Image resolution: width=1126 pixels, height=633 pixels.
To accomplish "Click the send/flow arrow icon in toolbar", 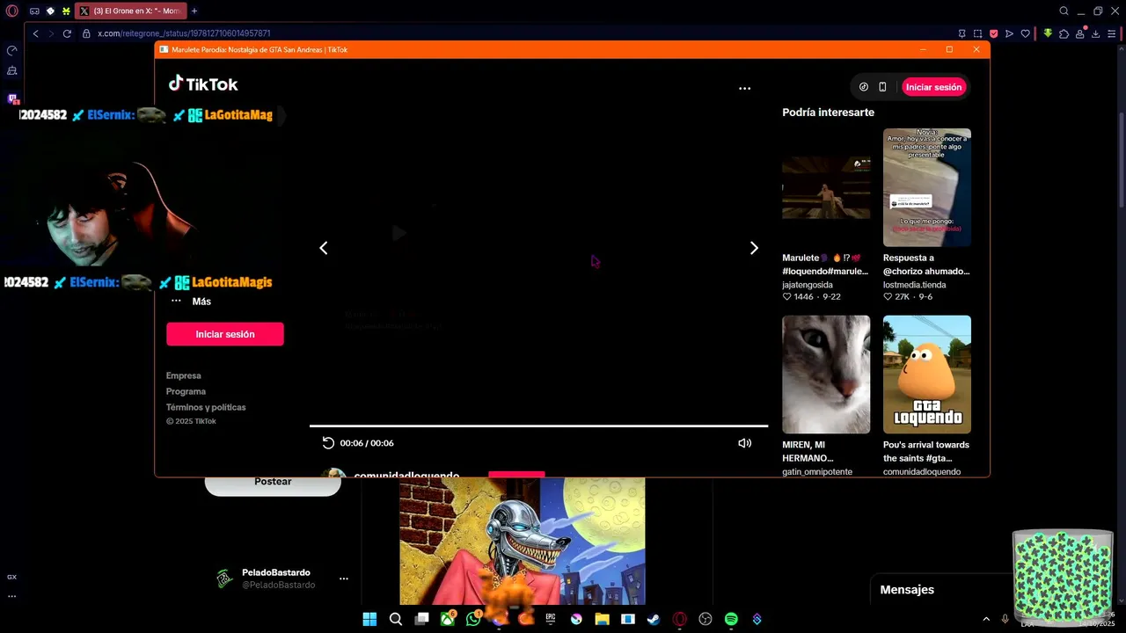I will coord(1009,33).
